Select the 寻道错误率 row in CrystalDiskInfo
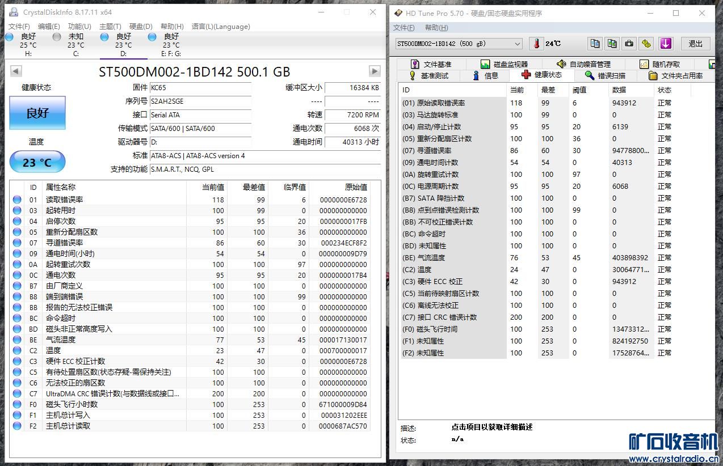723x466 pixels. [x=191, y=243]
